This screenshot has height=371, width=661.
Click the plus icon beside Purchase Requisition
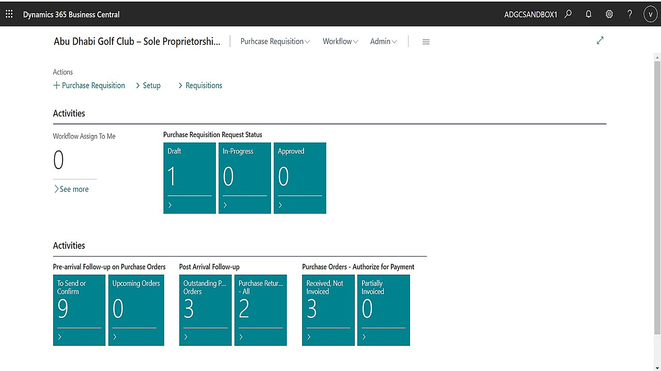(x=56, y=85)
